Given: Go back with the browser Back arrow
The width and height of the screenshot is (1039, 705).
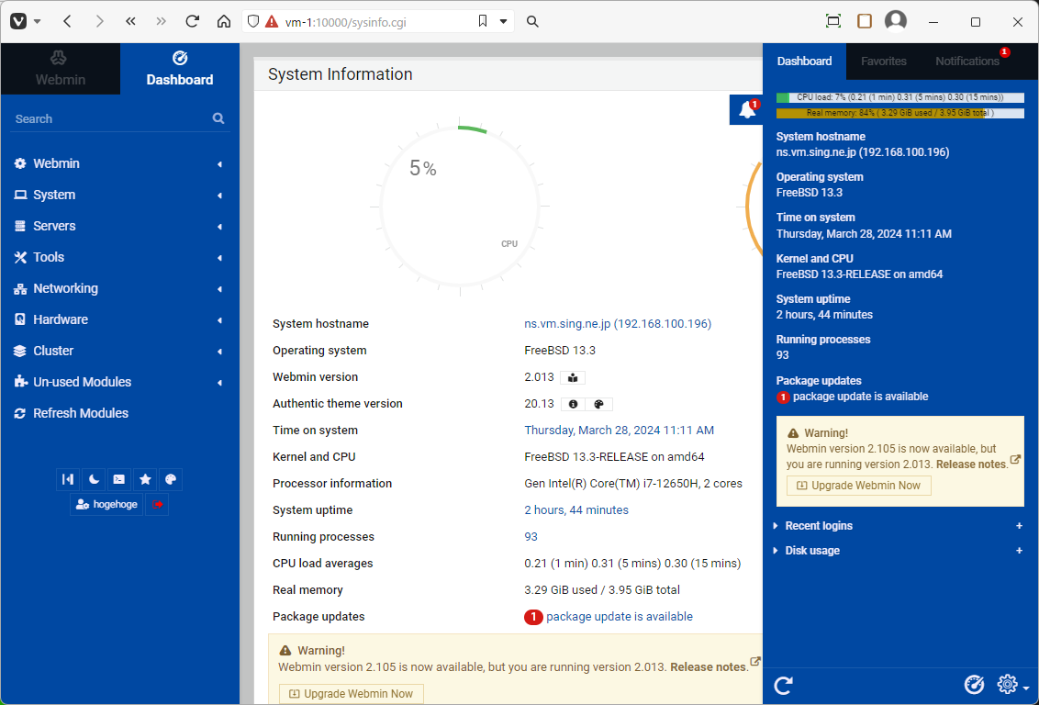Looking at the screenshot, I should point(68,21).
